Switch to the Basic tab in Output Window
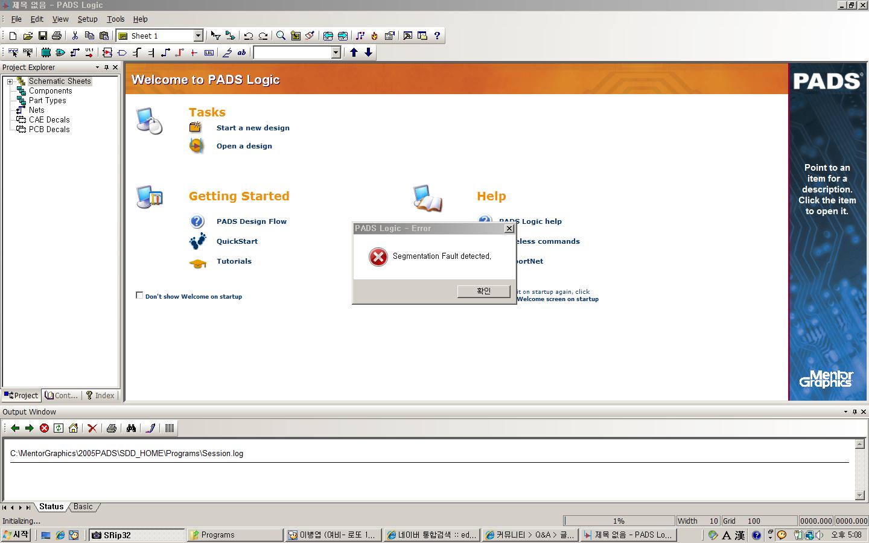Image resolution: width=869 pixels, height=543 pixels. pyautogui.click(x=83, y=507)
